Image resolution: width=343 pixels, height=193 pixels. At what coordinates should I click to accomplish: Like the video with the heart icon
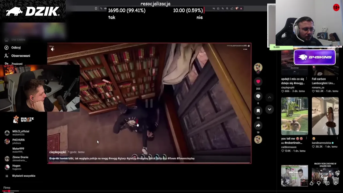(x=258, y=81)
